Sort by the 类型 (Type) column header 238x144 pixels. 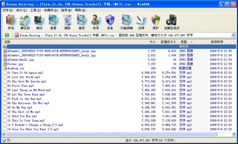[192, 42]
